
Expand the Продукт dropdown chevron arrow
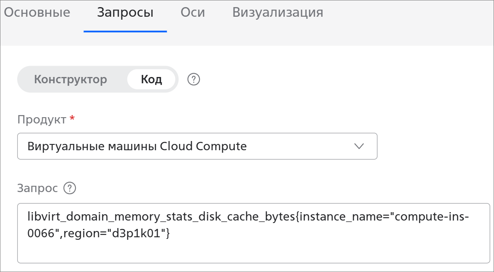[x=359, y=146]
